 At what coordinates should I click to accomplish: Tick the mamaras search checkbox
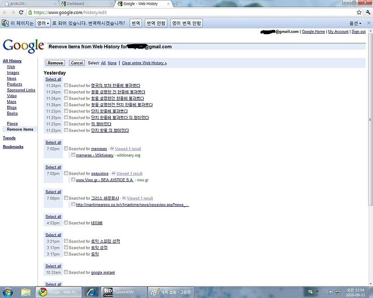coord(66,149)
